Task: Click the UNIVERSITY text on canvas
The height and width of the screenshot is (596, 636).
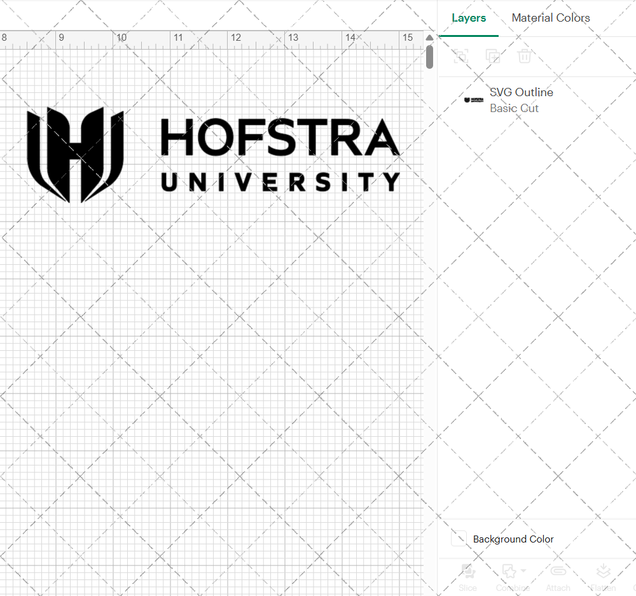Action: pyautogui.click(x=280, y=182)
